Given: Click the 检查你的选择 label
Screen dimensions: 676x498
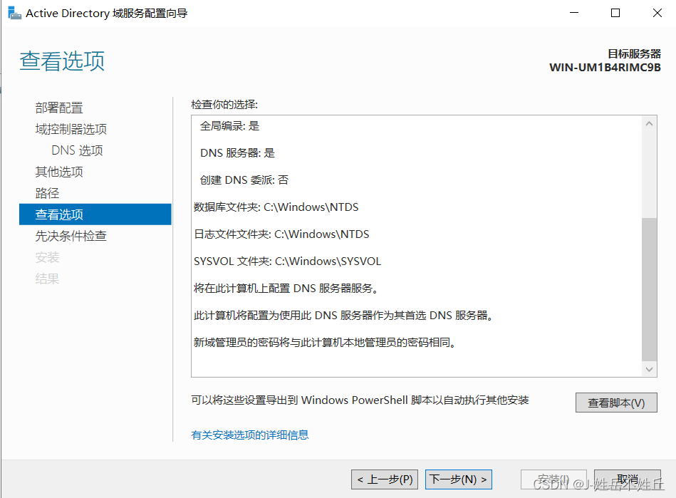Looking at the screenshot, I should click(224, 104).
